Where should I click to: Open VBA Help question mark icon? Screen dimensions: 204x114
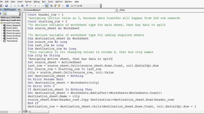67,6
